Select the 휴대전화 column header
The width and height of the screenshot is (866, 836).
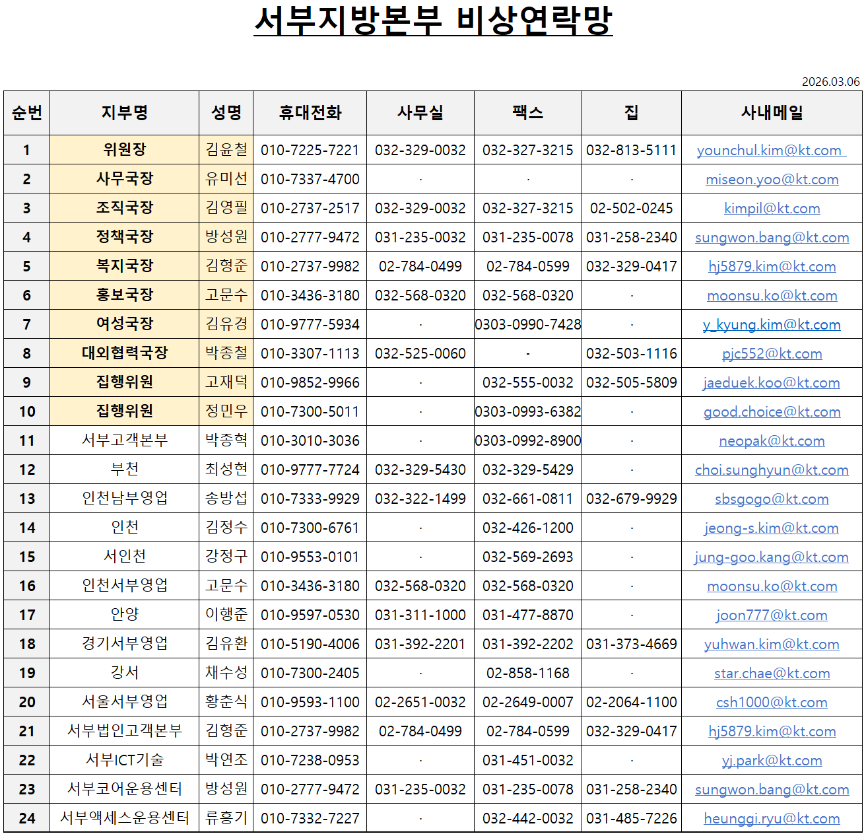click(310, 113)
